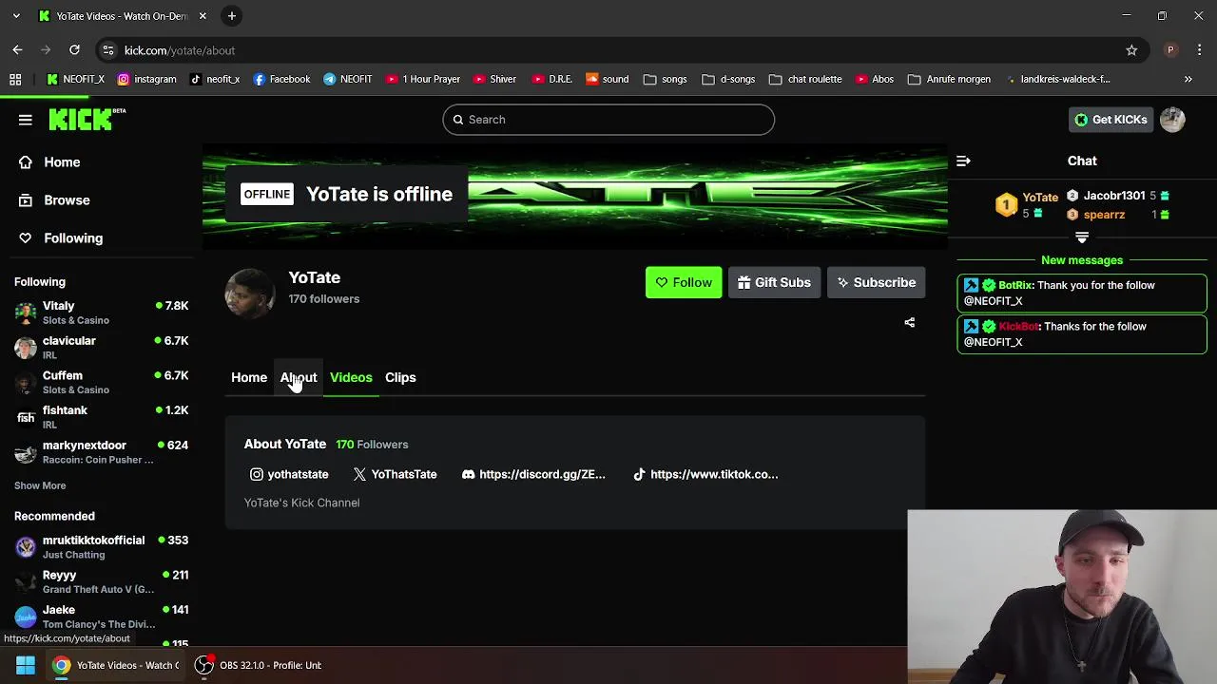The height and width of the screenshot is (684, 1217).
Task: Switch to the channel Home tab
Action: click(249, 377)
